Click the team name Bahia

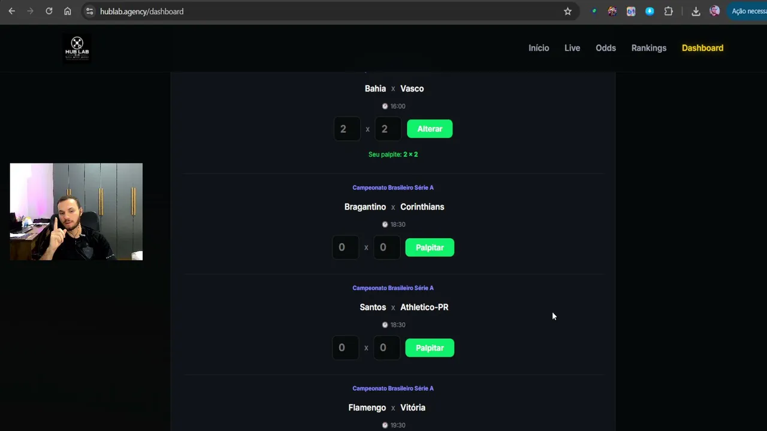[x=375, y=89]
